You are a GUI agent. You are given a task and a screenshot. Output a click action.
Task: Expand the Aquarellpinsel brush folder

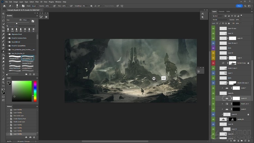pos(7,42)
